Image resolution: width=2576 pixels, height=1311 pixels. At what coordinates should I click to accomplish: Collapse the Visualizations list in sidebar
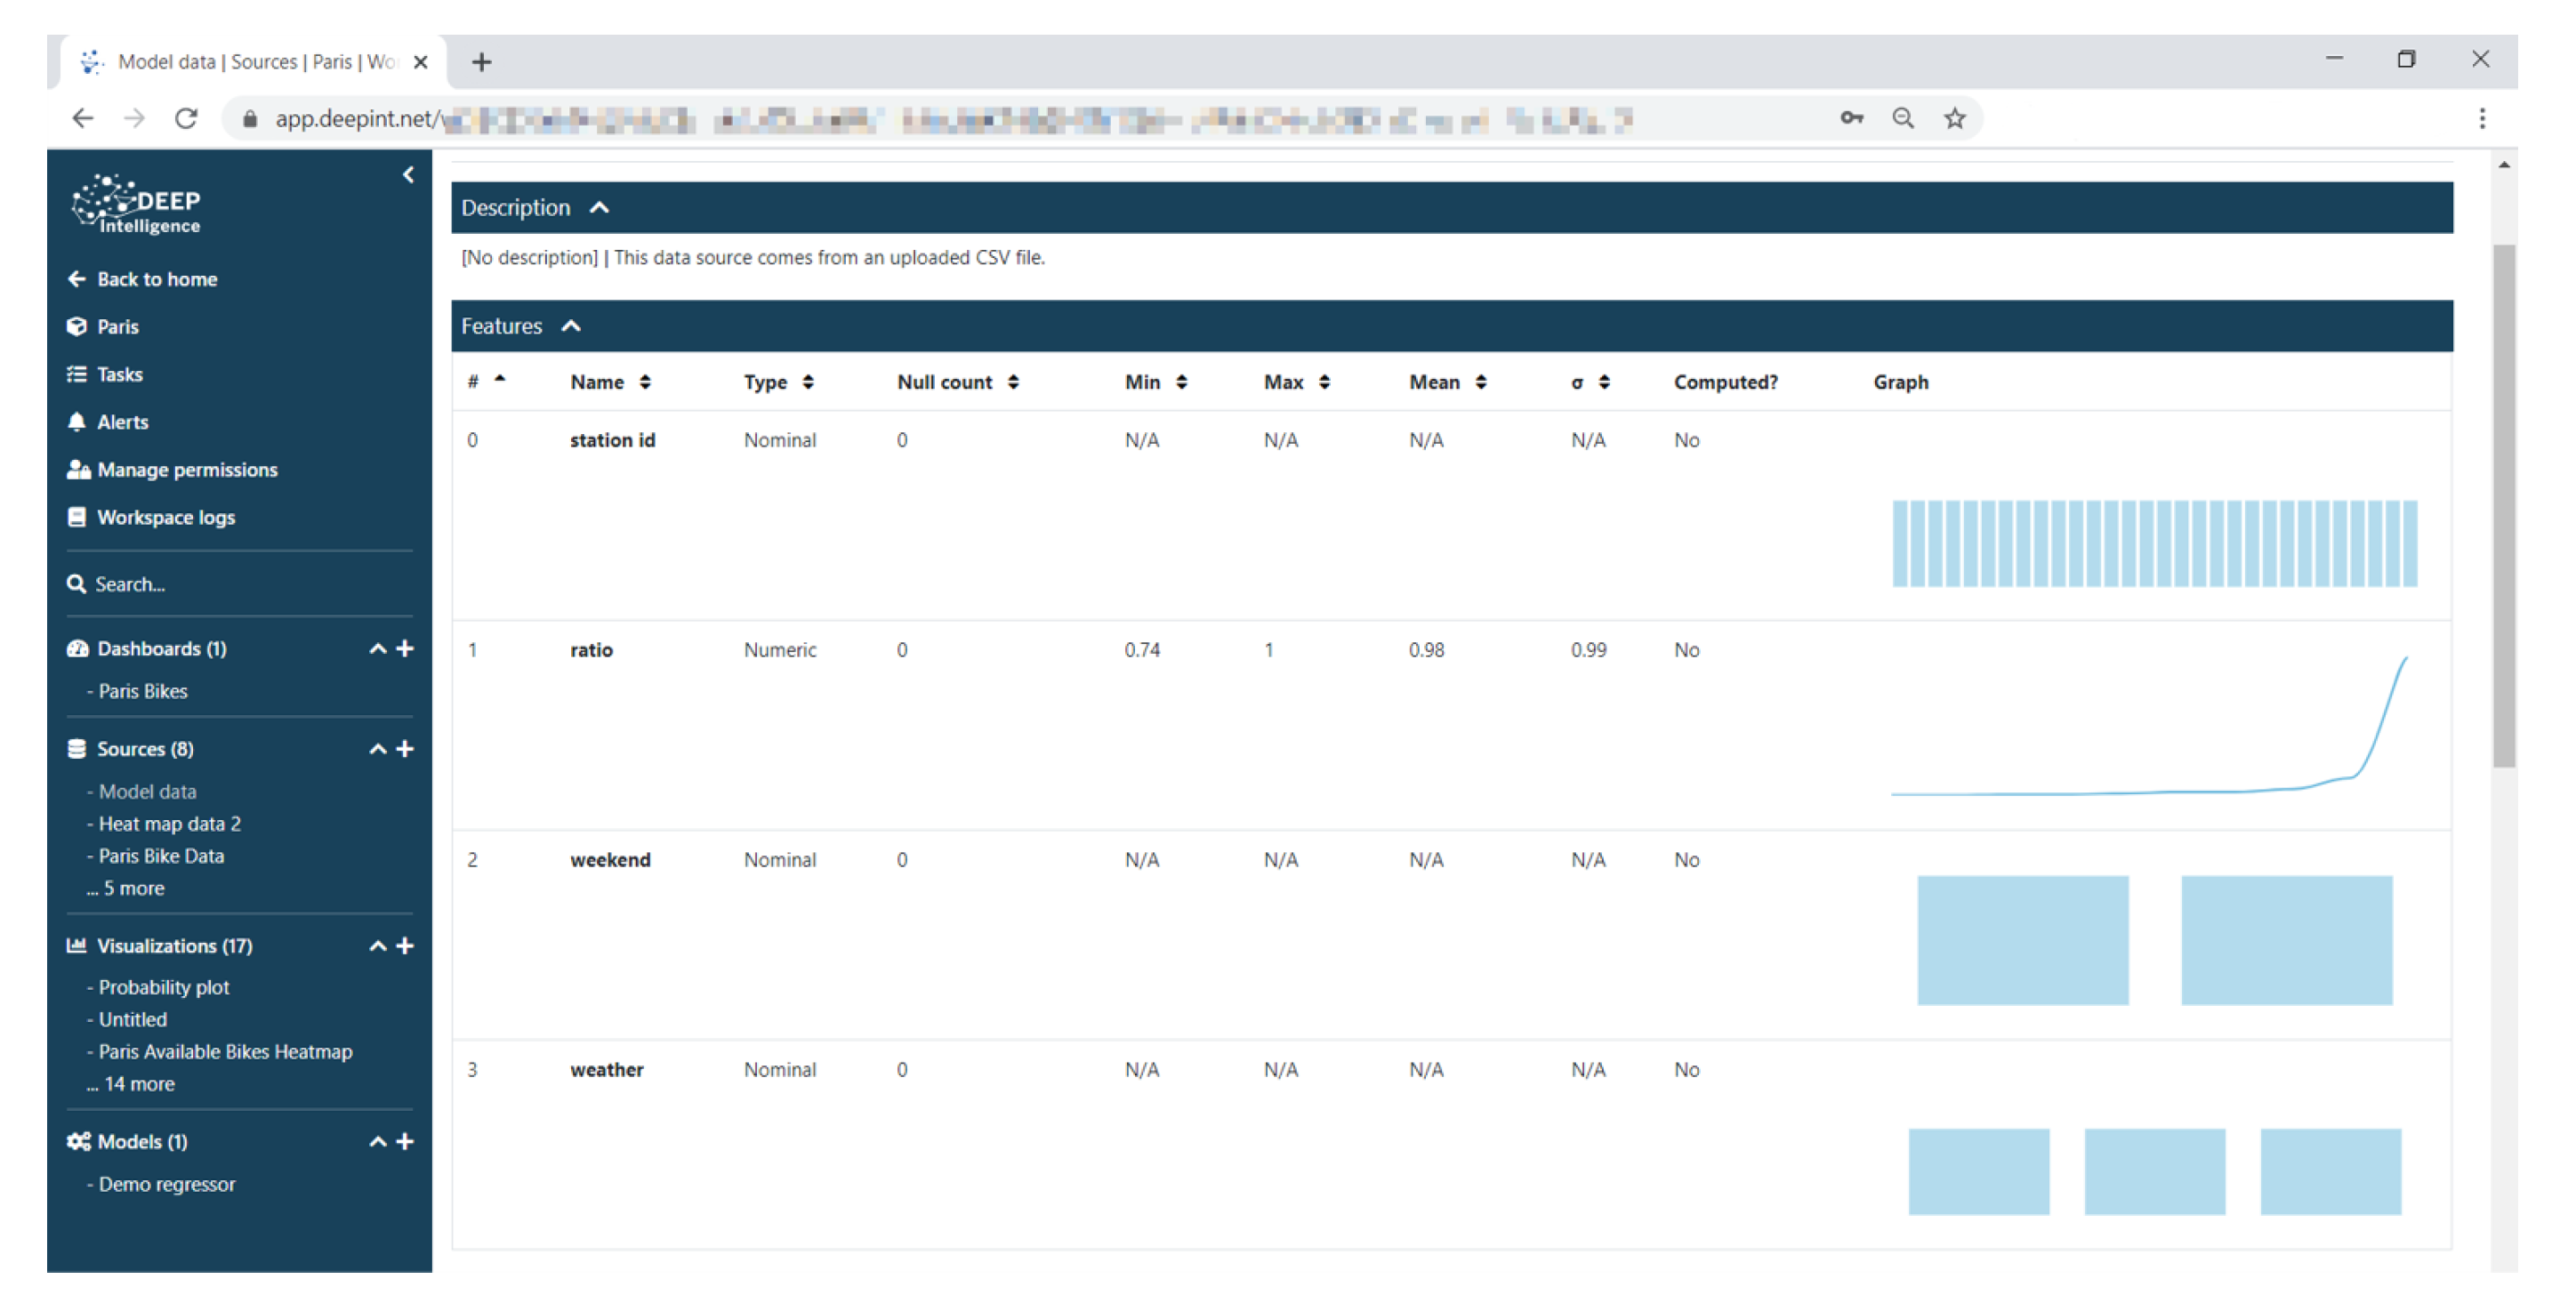(377, 945)
